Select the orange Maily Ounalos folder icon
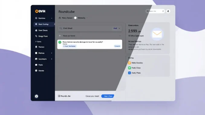Screen dimensions: 205x115 point(129,63)
